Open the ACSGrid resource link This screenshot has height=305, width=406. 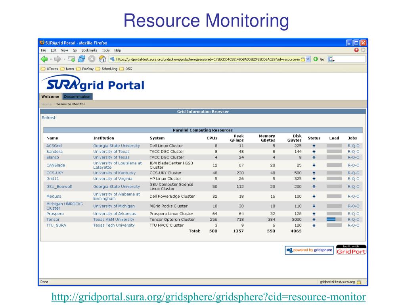pyautogui.click(x=54, y=146)
